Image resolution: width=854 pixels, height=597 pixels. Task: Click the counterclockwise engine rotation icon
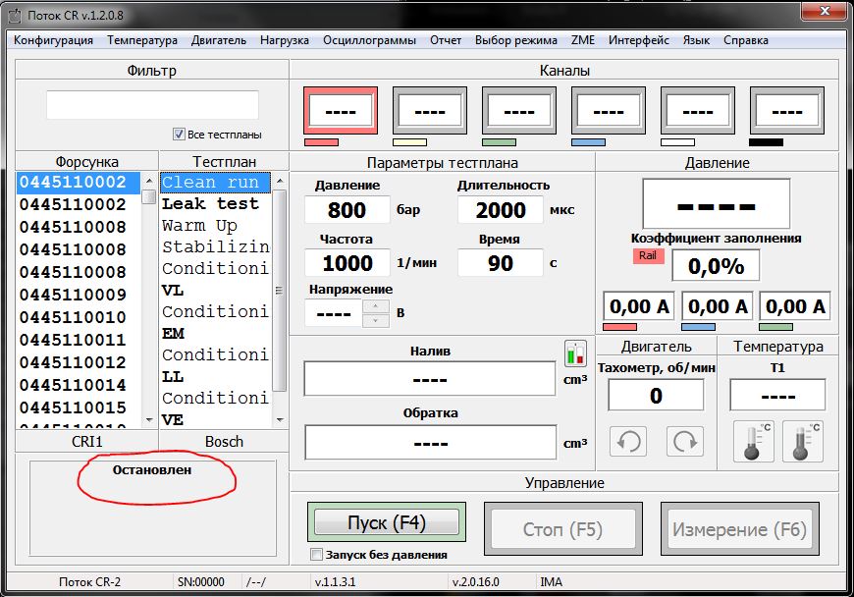coord(629,441)
